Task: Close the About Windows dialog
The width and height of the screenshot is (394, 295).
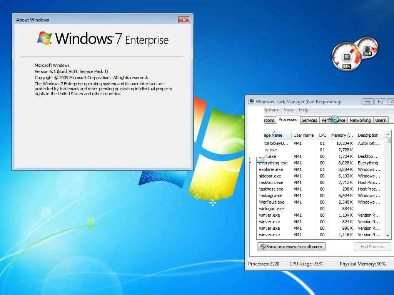Action: coord(184,20)
